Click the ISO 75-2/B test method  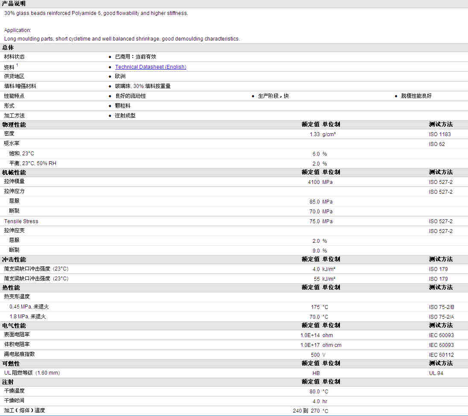coord(442,307)
